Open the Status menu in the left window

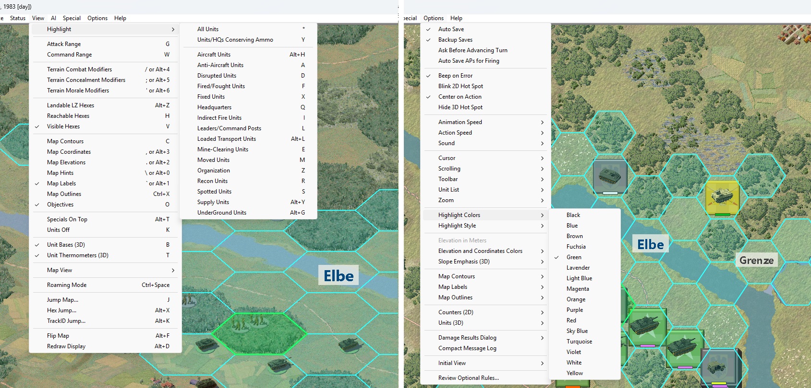18,18
